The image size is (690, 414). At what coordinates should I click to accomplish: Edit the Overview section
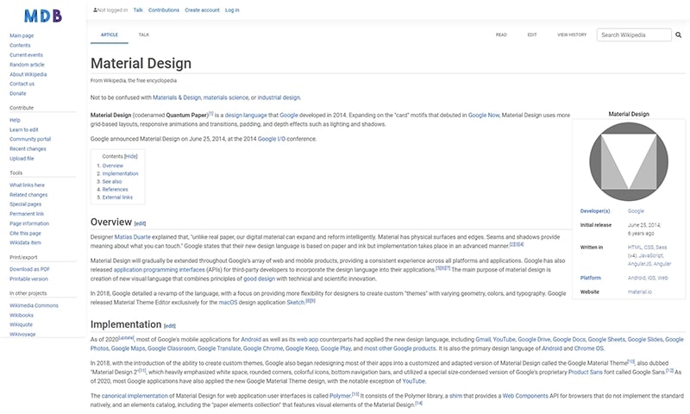click(x=140, y=223)
